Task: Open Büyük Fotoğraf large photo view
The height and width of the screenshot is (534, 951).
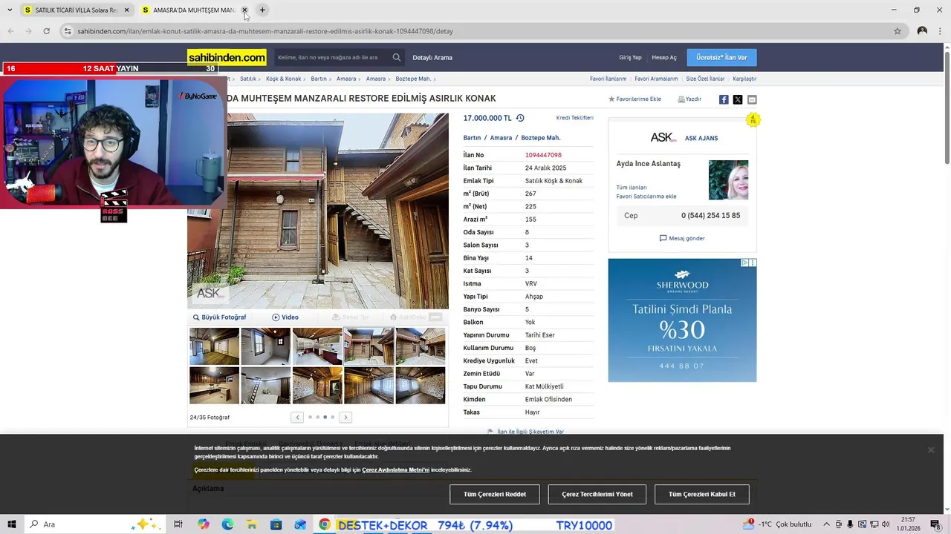Action: click(220, 317)
